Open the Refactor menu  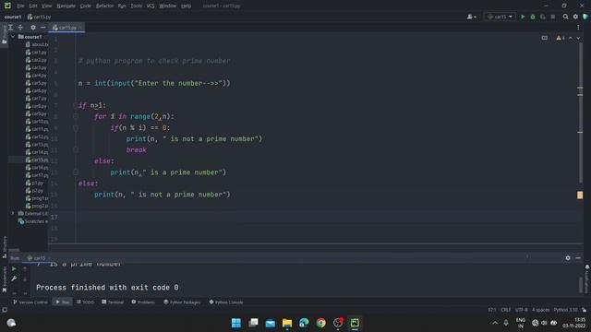[x=104, y=6]
